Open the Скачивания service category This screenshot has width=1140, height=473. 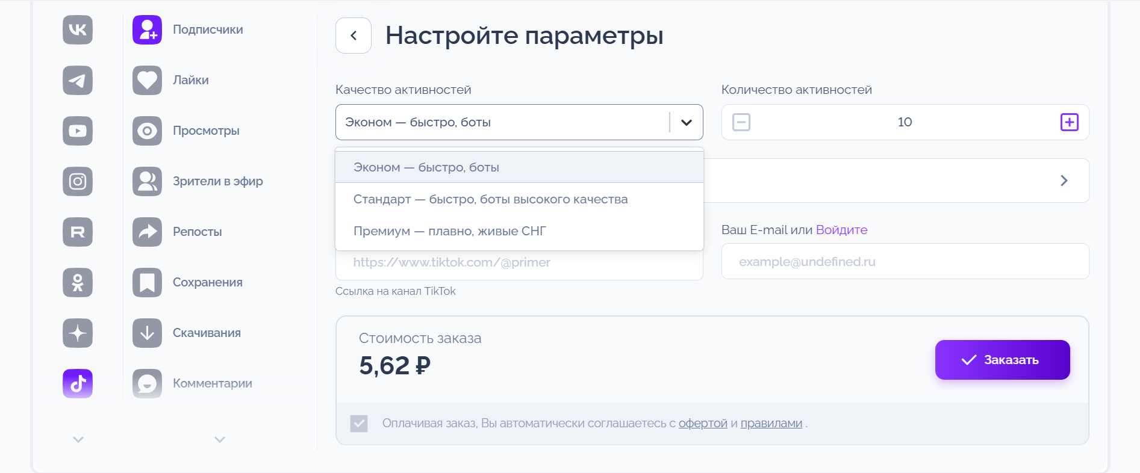click(207, 333)
